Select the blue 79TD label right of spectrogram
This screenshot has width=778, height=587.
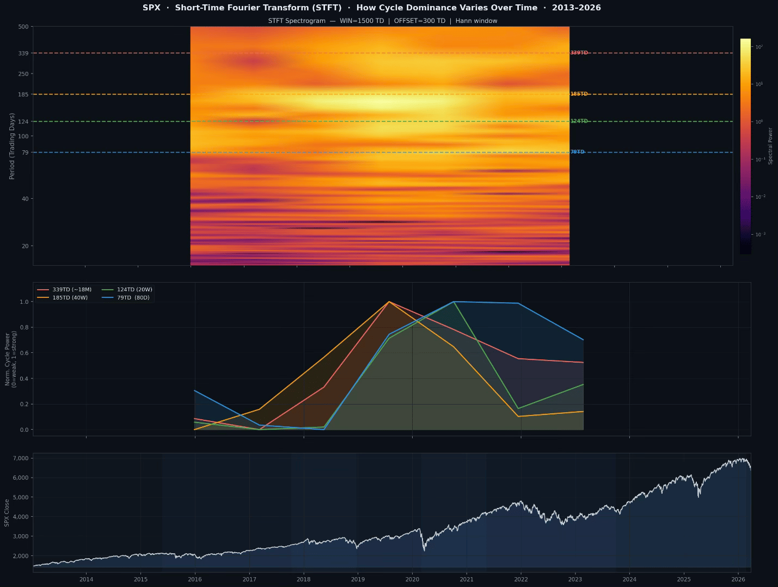click(x=577, y=152)
